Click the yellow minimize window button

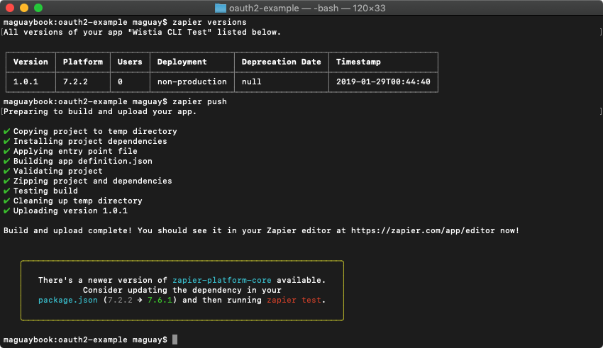point(24,8)
